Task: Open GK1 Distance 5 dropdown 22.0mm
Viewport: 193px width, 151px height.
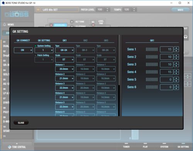Action: [64, 107]
